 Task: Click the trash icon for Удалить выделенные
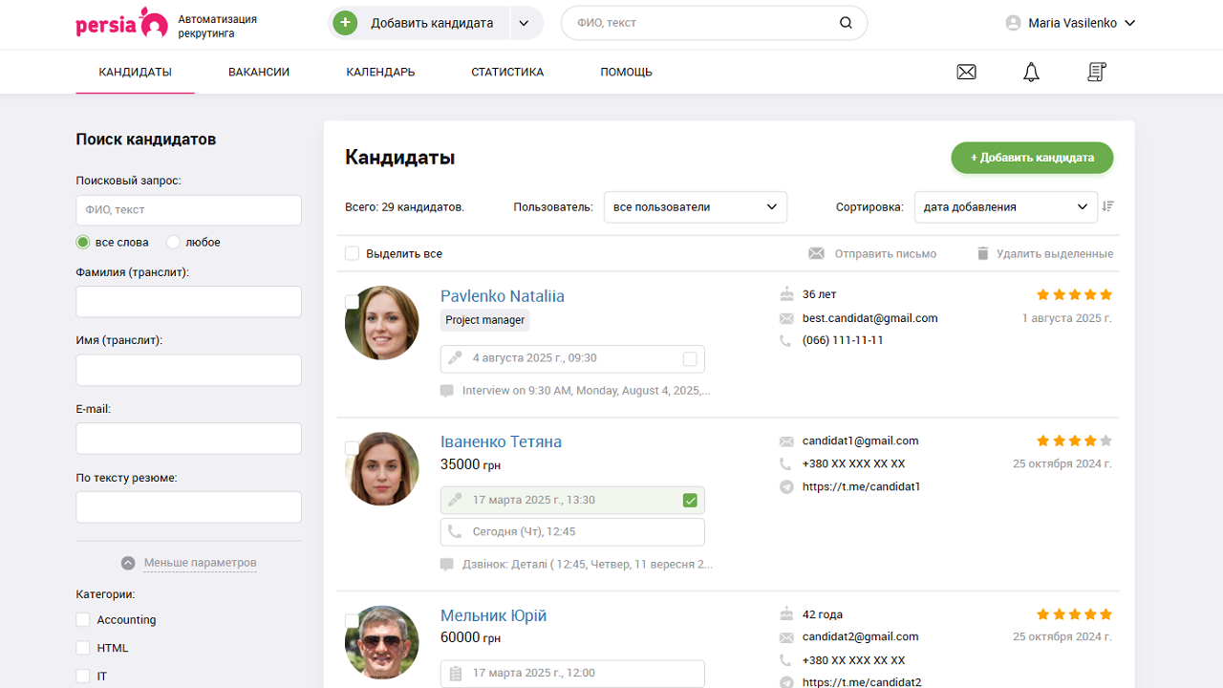pyautogui.click(x=983, y=253)
